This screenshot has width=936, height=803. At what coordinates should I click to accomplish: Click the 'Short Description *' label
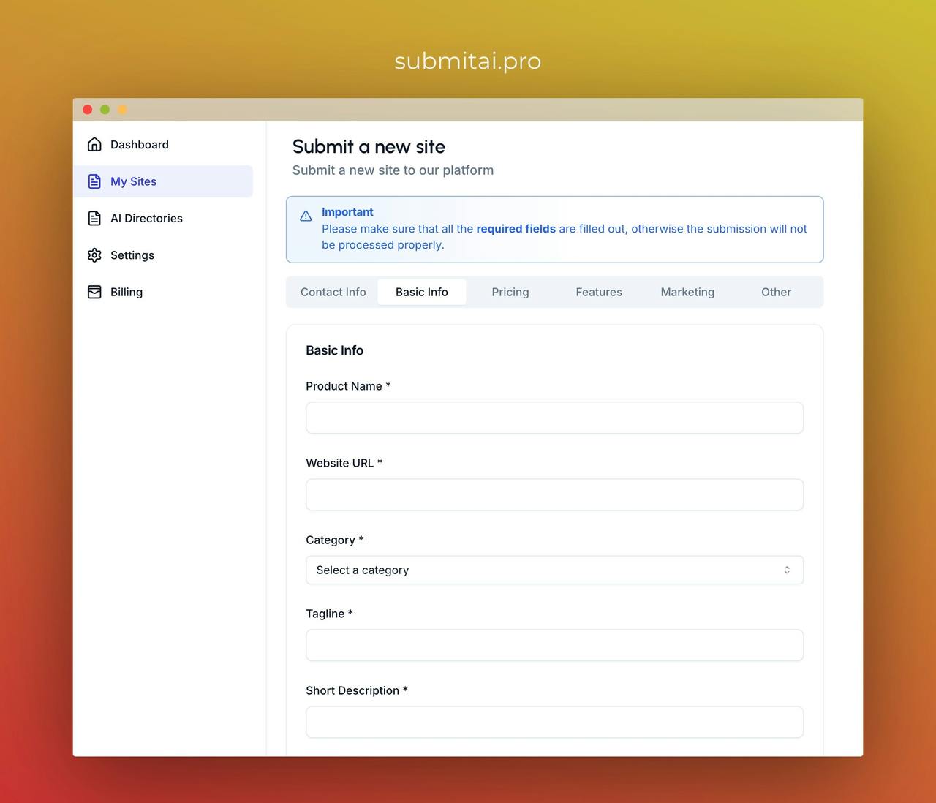[x=357, y=690]
